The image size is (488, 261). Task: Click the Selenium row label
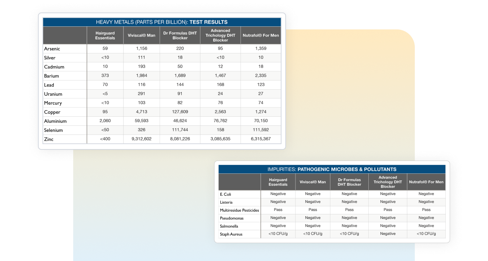(54, 130)
